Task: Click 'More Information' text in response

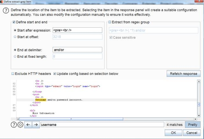Action: (43, 113)
